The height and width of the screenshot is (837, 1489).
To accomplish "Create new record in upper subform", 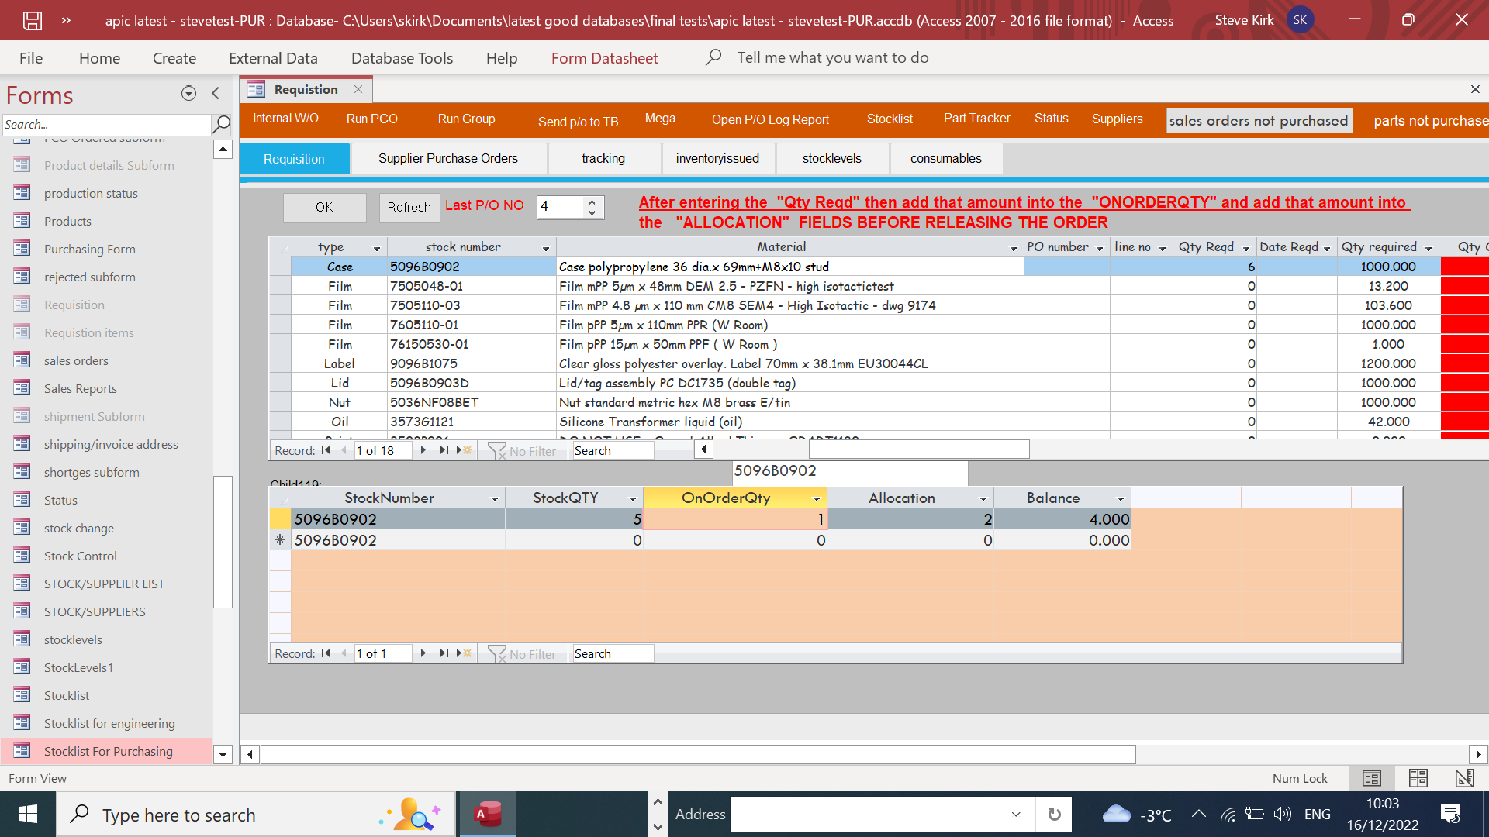I will tap(464, 450).
